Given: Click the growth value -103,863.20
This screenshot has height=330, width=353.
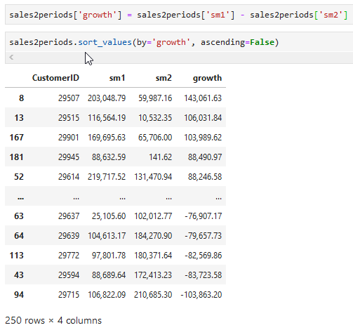Looking at the screenshot, I should click(x=201, y=295).
